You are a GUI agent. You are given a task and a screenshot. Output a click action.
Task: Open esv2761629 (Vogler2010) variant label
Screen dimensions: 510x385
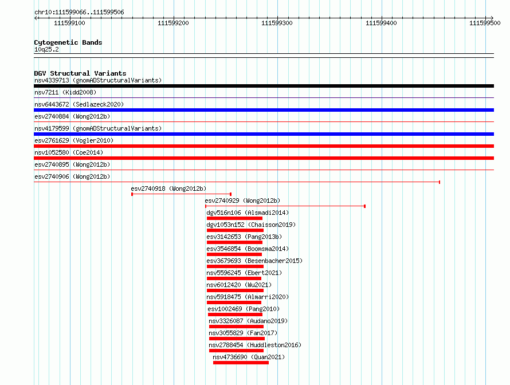[74, 140]
